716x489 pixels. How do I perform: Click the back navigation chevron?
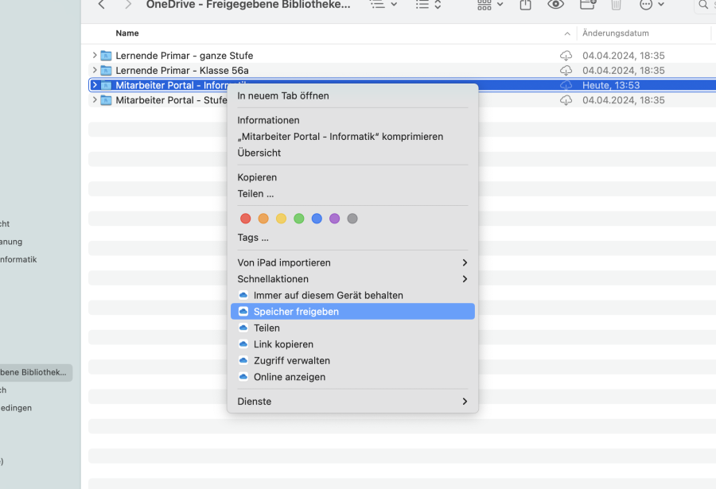(101, 6)
